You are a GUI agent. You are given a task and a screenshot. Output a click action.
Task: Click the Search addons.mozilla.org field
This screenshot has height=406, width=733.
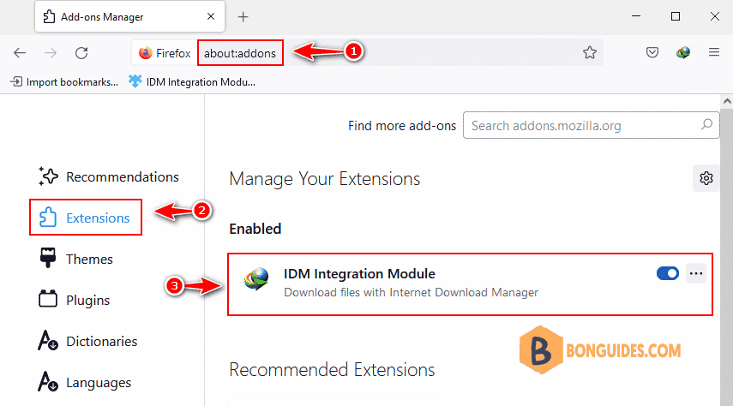coord(591,125)
